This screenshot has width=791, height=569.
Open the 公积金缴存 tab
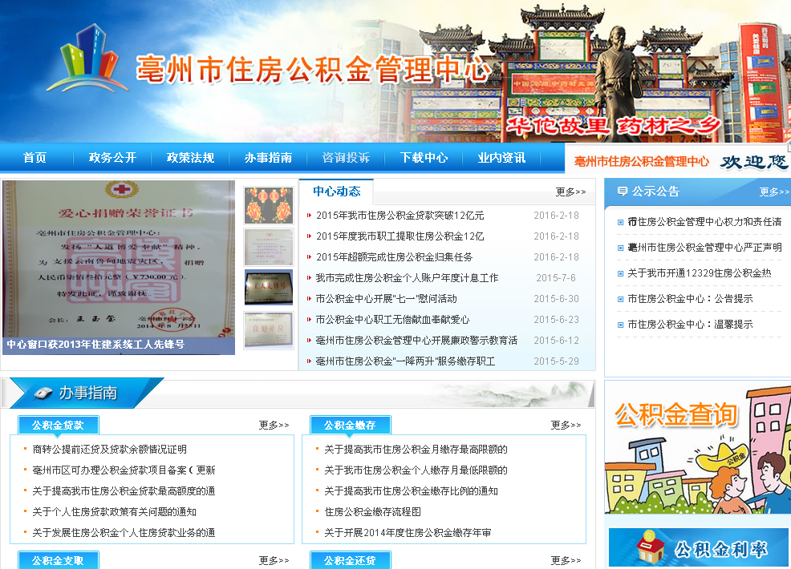pyautogui.click(x=350, y=425)
